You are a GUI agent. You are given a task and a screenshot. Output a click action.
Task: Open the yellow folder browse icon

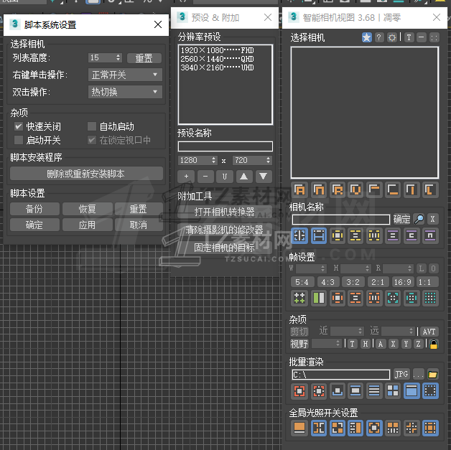[x=432, y=375]
